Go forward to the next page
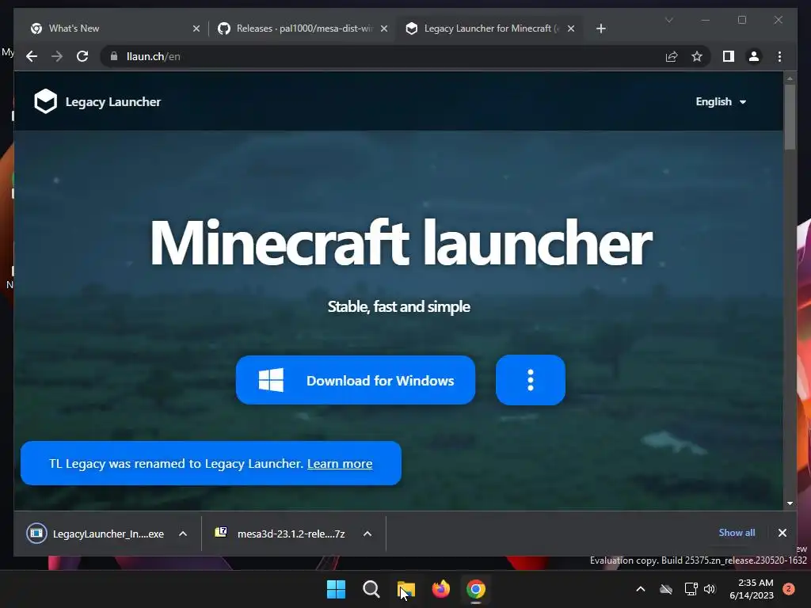This screenshot has width=811, height=608. pyautogui.click(x=57, y=56)
